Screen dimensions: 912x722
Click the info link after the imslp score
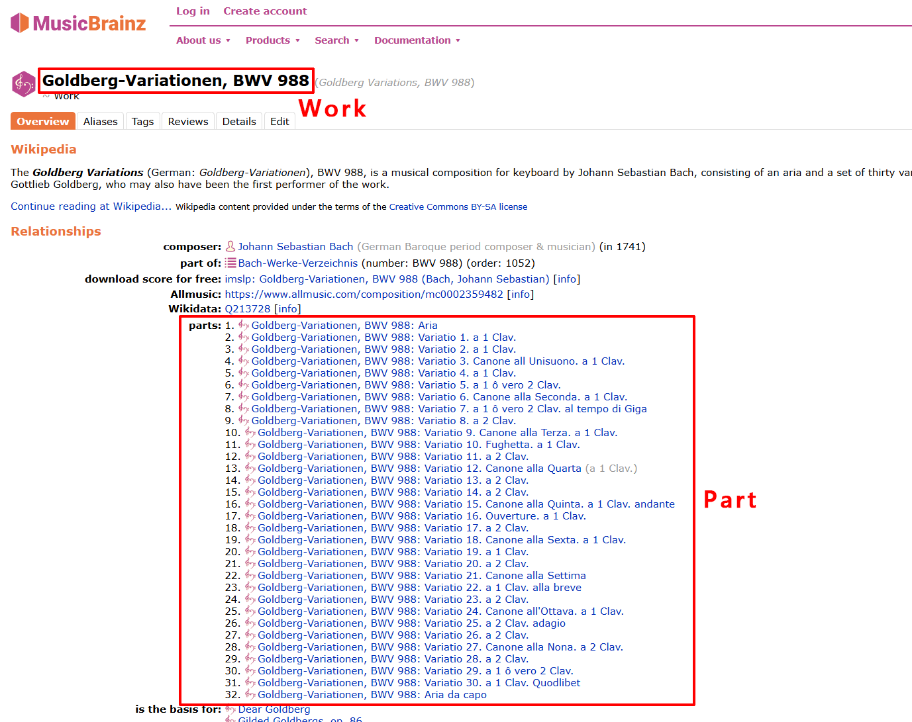click(x=567, y=279)
